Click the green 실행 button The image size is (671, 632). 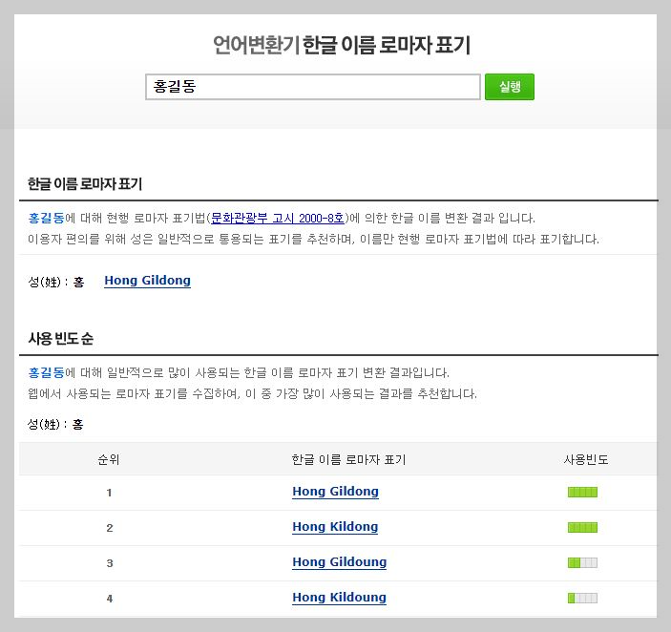(x=510, y=87)
